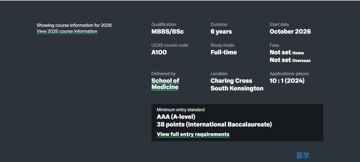Click the 6 years duration value

(x=221, y=32)
